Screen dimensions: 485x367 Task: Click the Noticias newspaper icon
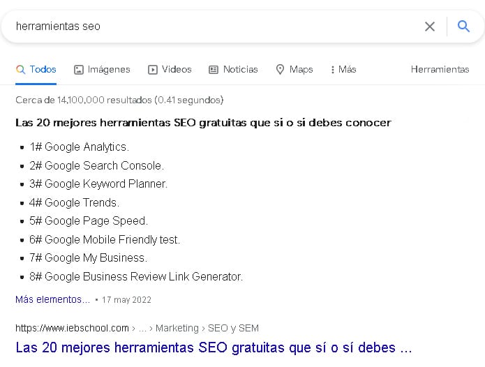214,70
